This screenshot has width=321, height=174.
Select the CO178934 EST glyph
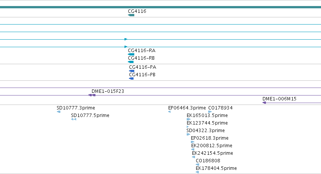click(210, 112)
